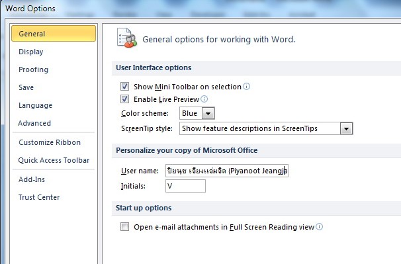The image size is (401, 264).
Task: Click the Initials label
Action: tap(133, 186)
